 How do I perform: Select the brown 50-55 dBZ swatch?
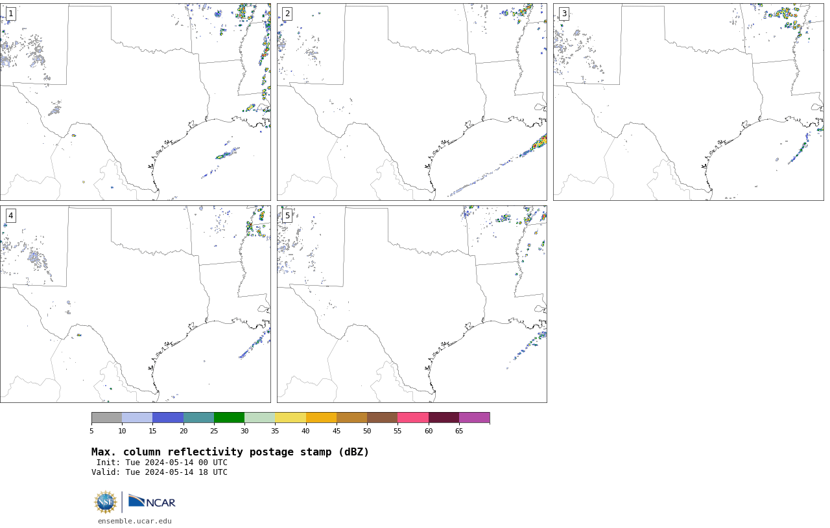tap(383, 417)
